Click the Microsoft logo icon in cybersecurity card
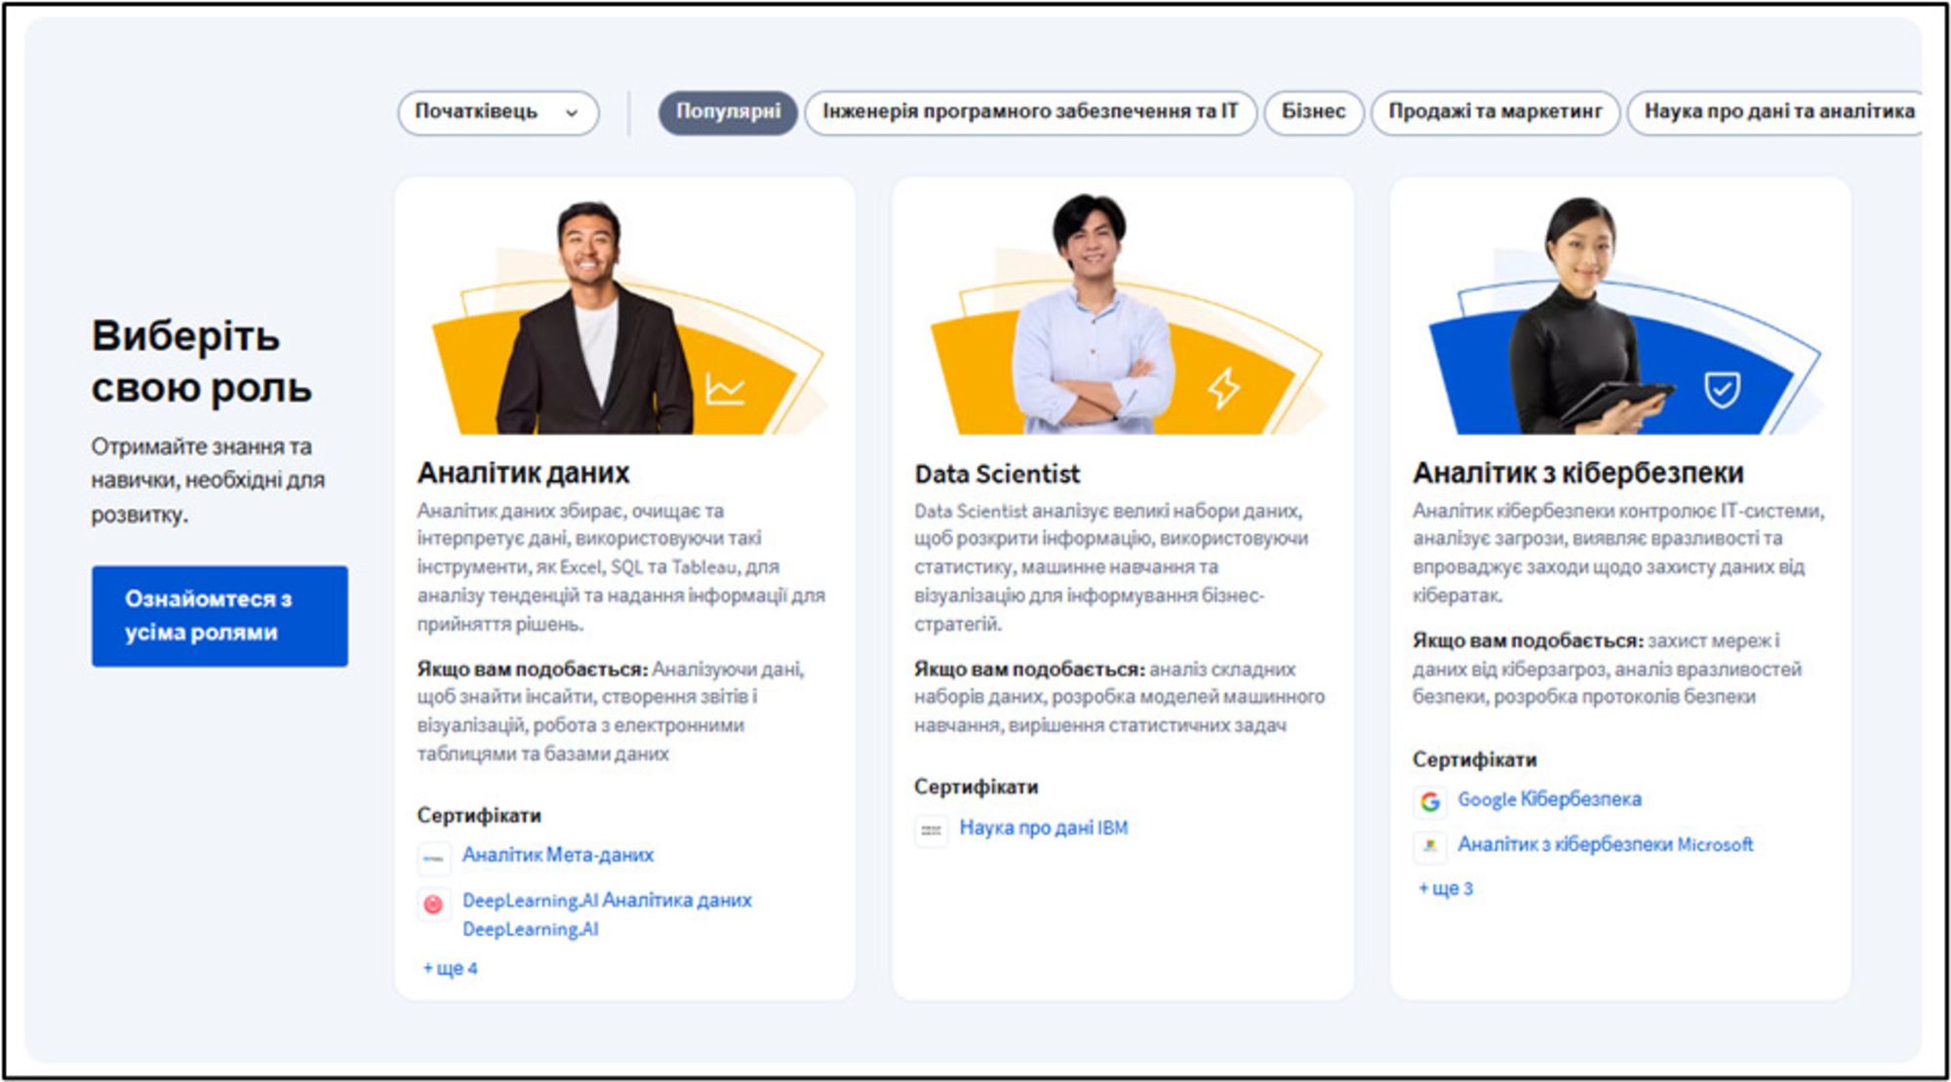This screenshot has height=1082, width=1951. pyautogui.click(x=1430, y=846)
